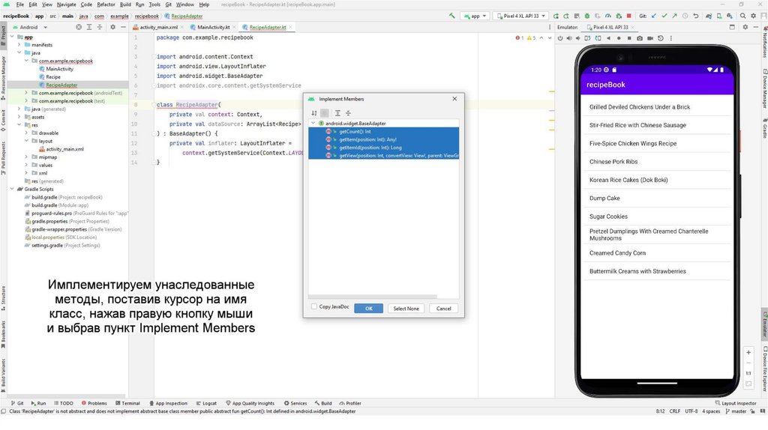The height and width of the screenshot is (430, 768).
Task: Click OK in Implement Members dialog
Action: pos(368,309)
